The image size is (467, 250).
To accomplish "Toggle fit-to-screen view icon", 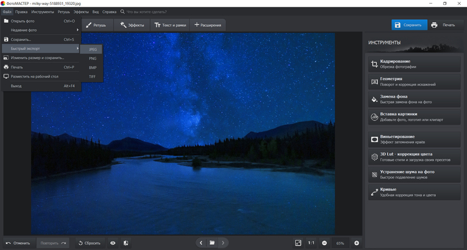I will [298, 243].
